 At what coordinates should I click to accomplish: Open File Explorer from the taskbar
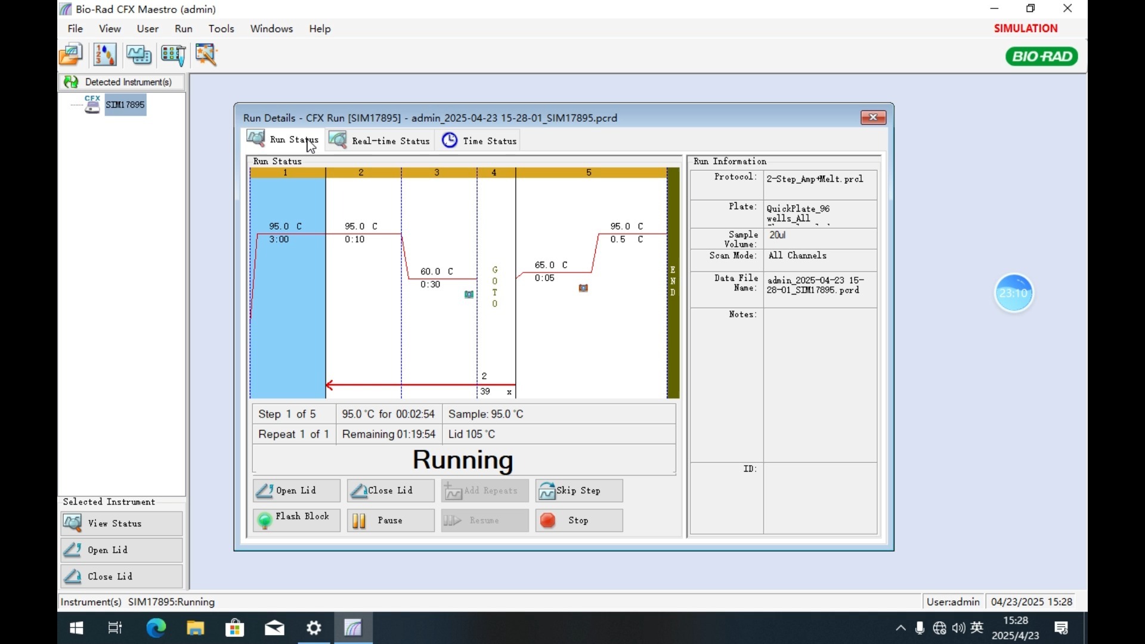(x=195, y=628)
